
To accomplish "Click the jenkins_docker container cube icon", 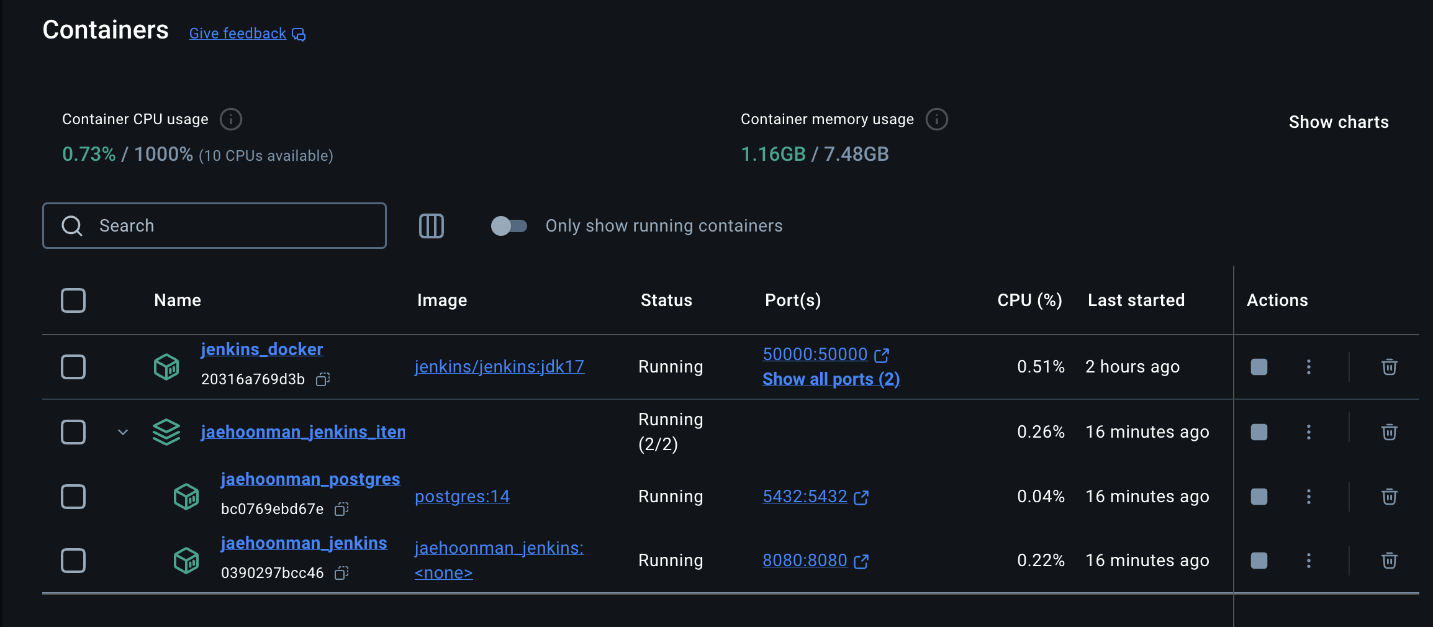I will 166,367.
